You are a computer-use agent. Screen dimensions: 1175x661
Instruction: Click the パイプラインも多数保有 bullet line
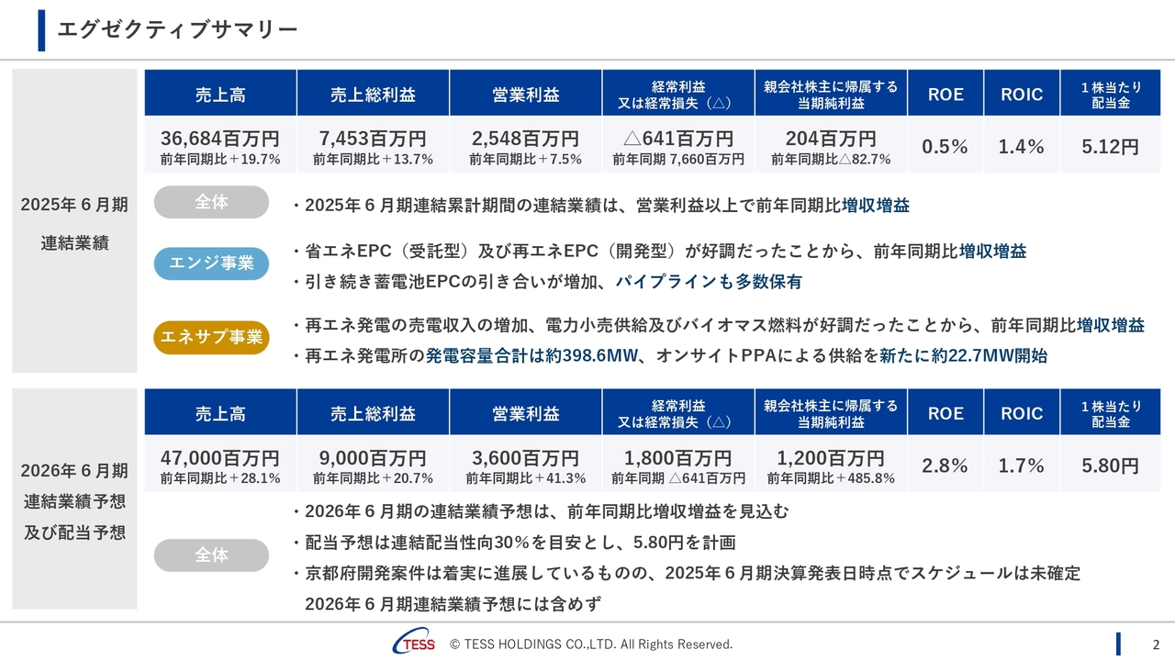(546, 282)
